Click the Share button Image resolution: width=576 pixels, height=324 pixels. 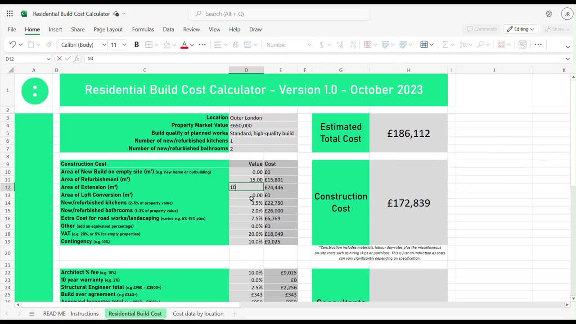pos(557,29)
